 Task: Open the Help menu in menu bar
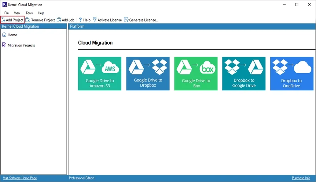tap(41, 13)
